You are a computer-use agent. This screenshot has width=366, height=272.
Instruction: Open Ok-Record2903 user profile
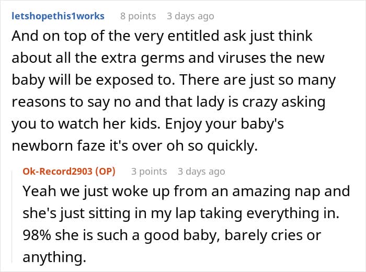[x=58, y=172]
